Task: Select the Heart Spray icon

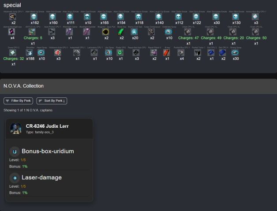Action: click(41, 52)
